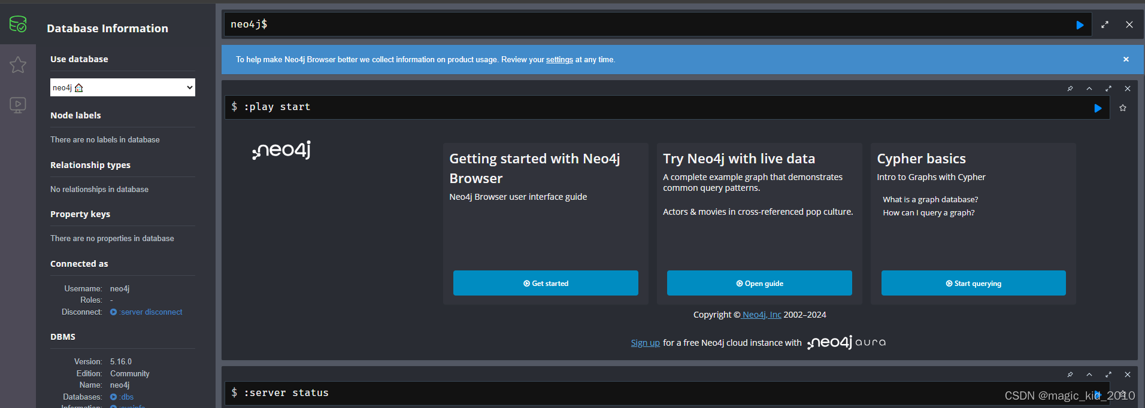The image size is (1145, 408).
Task: Click the 'DBMS' section header
Action: click(63, 337)
